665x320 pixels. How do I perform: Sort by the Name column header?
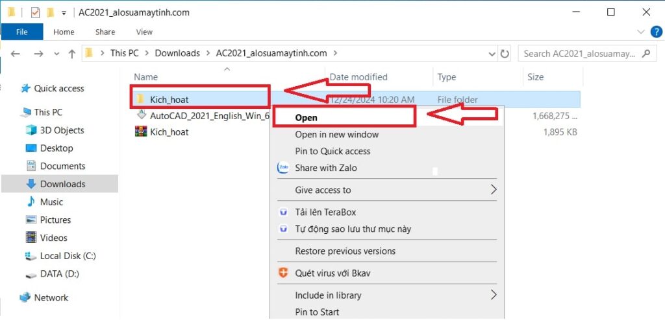[145, 77]
